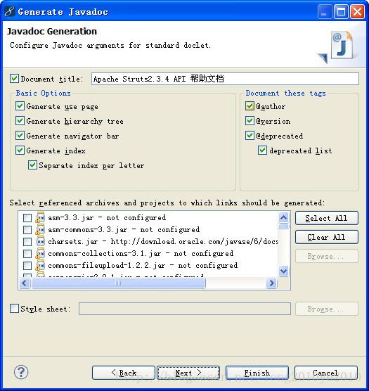The image size is (369, 391).
Task: Click the horizontal scrollbar thumb in archive list
Action: [118, 283]
